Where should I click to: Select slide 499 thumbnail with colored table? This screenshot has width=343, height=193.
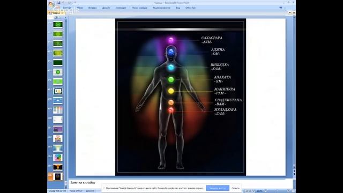[x=58, y=110]
